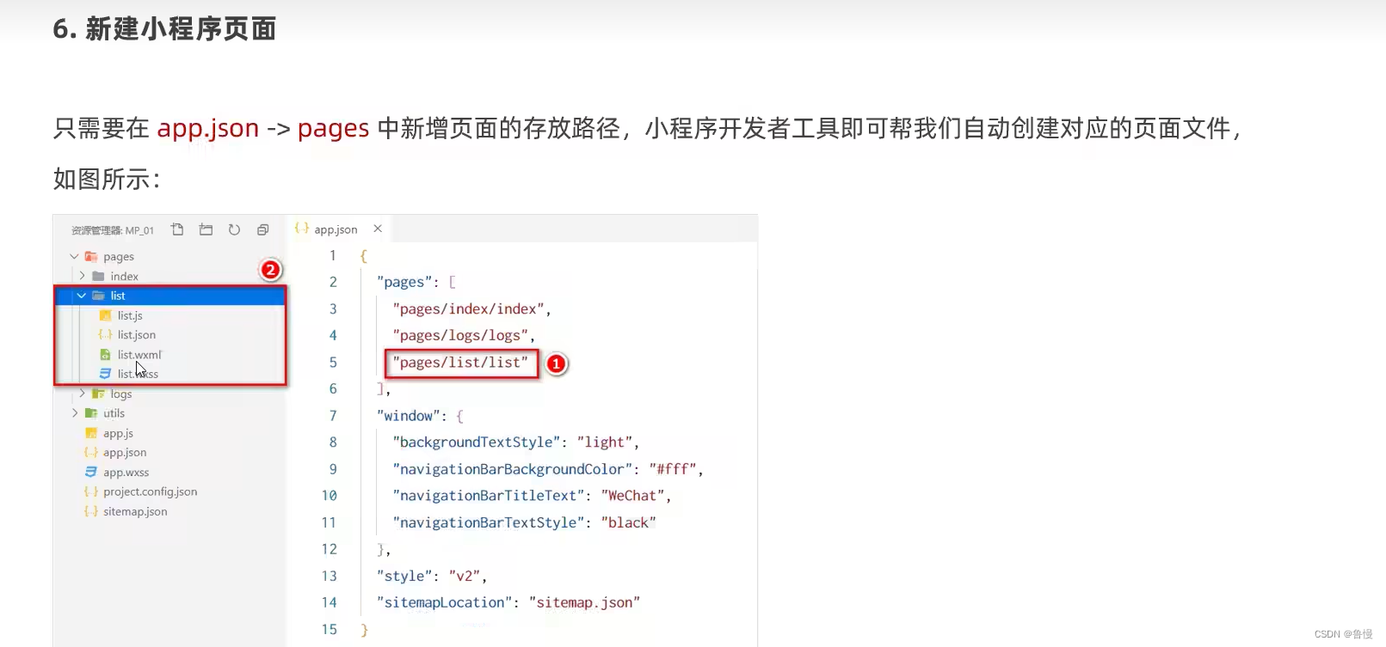Image resolution: width=1386 pixels, height=647 pixels.
Task: Click the red app.json text in paragraph
Action: point(208,128)
